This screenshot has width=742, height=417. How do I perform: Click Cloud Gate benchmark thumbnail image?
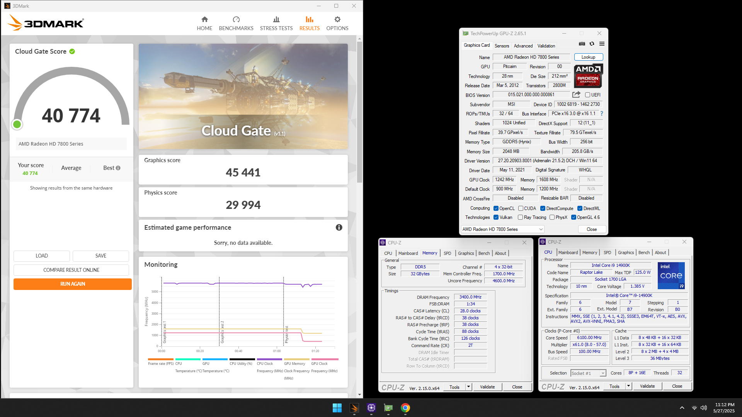pyautogui.click(x=243, y=96)
